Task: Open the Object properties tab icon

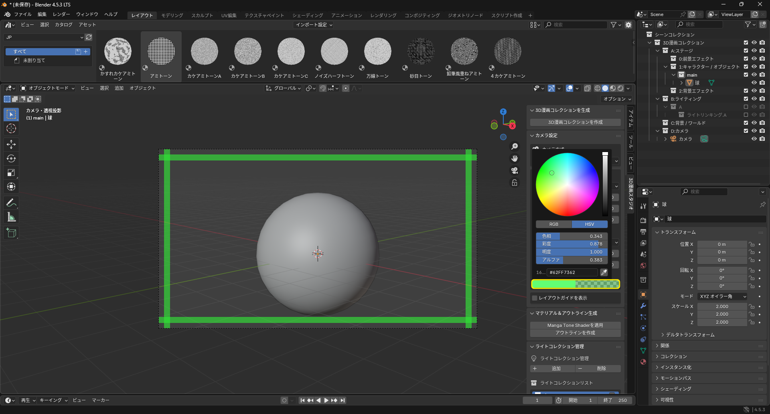Action: point(643,294)
